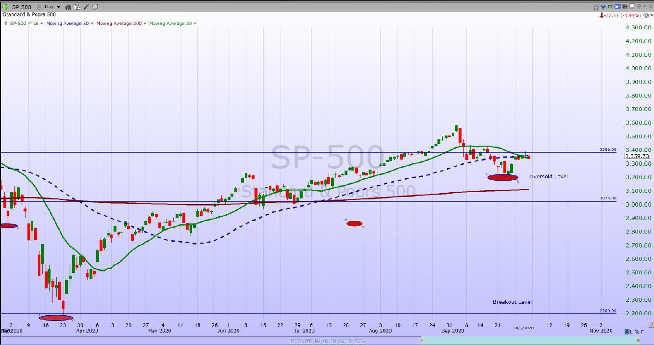Open the chart style bars icon

coord(68,7)
